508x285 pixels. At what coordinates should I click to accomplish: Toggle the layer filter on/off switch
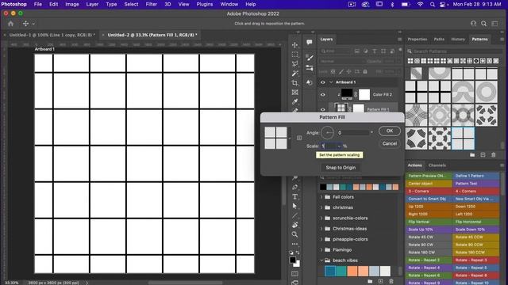coord(400,50)
